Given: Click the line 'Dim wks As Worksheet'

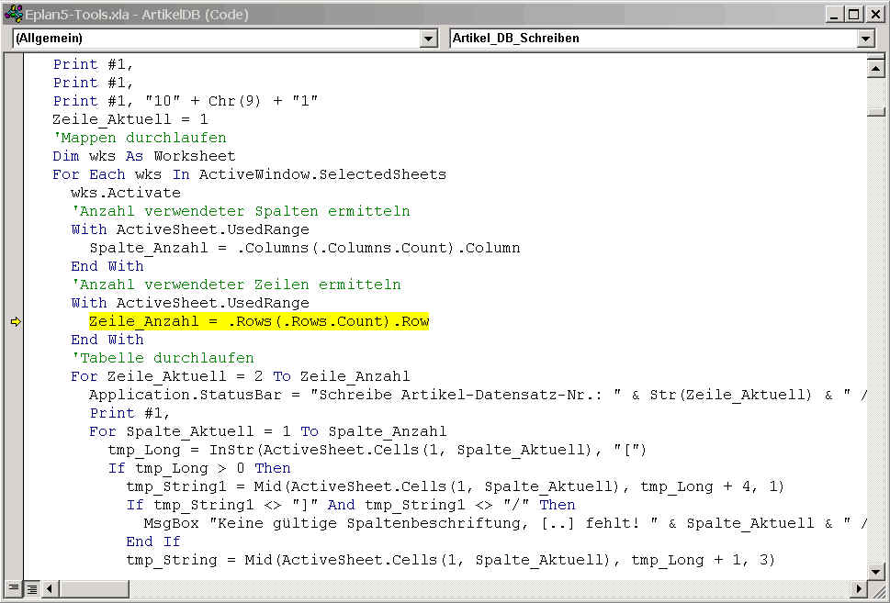Looking at the screenshot, I should pyautogui.click(x=143, y=156).
